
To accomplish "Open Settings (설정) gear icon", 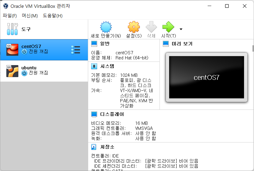I will click(x=134, y=27).
